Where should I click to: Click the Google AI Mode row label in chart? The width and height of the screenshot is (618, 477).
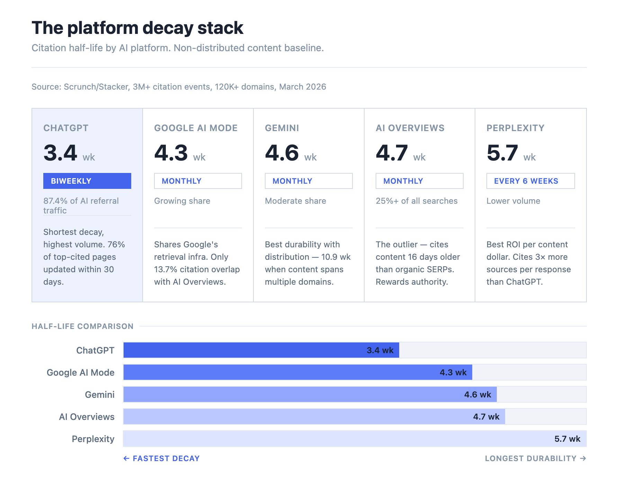[x=81, y=373]
